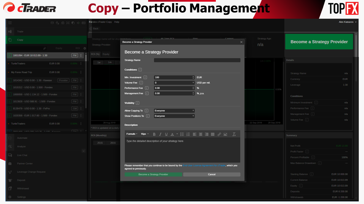364x204 pixels.
Task: Open the Help menu
Action: tap(117, 22)
